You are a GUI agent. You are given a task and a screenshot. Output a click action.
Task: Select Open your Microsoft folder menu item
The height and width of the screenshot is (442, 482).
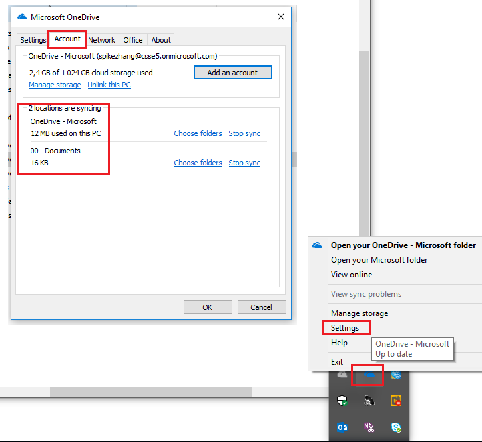(x=379, y=260)
